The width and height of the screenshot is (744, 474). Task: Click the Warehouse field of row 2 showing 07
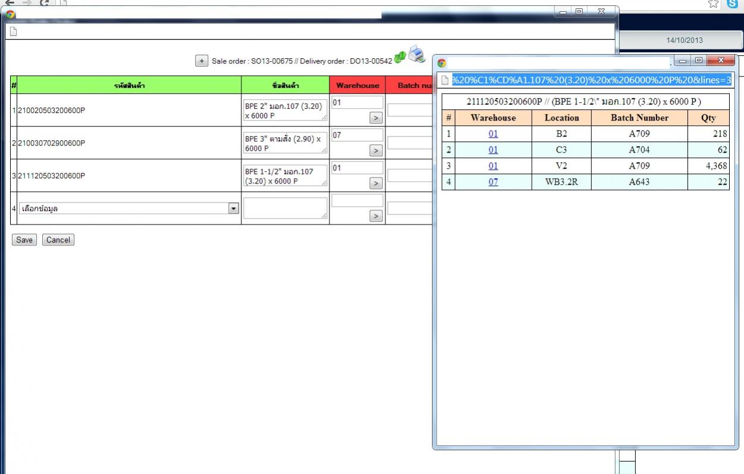coord(357,135)
